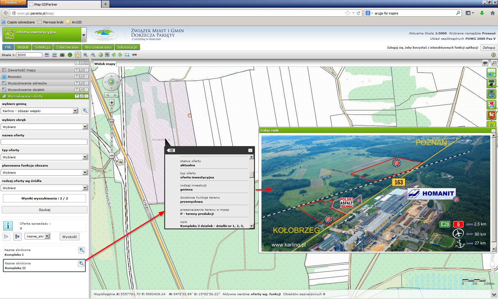Open the popup's list menu icon
498x299 pixels.
(x=171, y=150)
